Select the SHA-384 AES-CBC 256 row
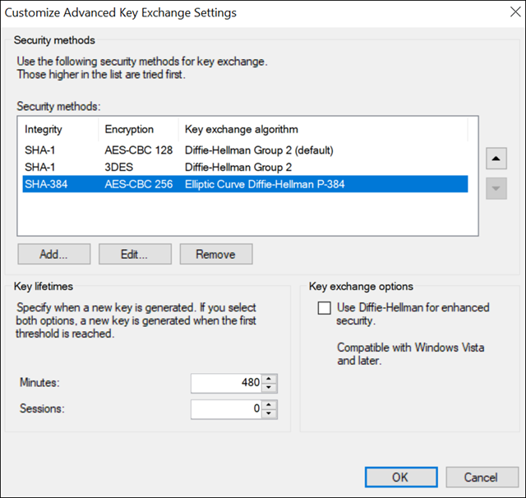Screen dimensions: 526x498 (245, 184)
